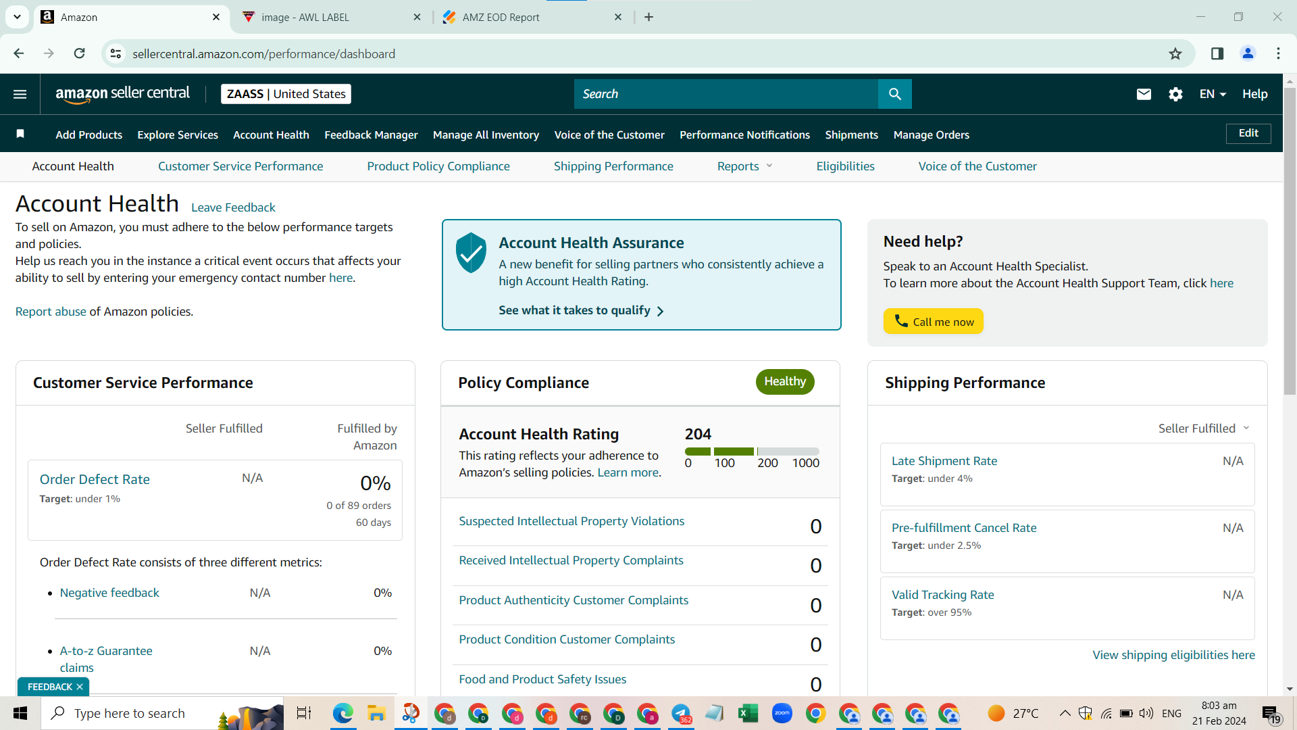
Task: Open Task View on the taskbar
Action: (x=304, y=713)
